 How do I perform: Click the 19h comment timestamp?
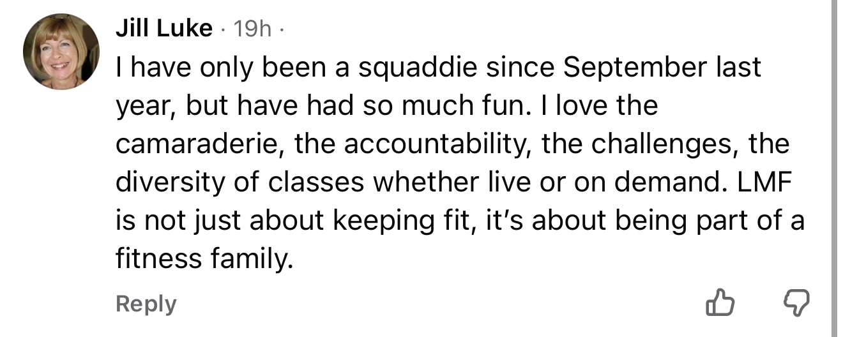coord(252,28)
